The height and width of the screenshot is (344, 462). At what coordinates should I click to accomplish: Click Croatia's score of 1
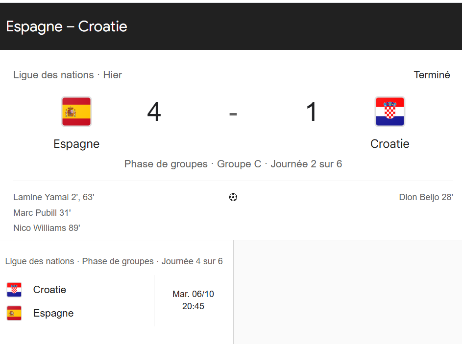(x=312, y=112)
